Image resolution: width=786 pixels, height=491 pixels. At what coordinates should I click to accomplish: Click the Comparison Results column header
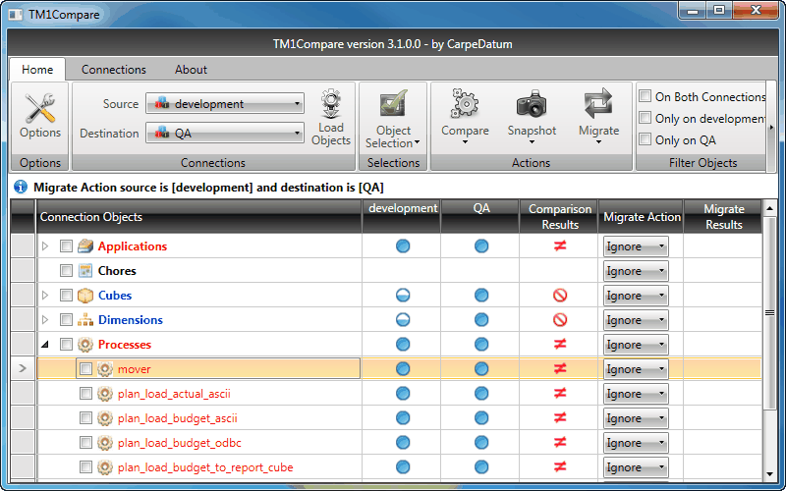pos(560,216)
